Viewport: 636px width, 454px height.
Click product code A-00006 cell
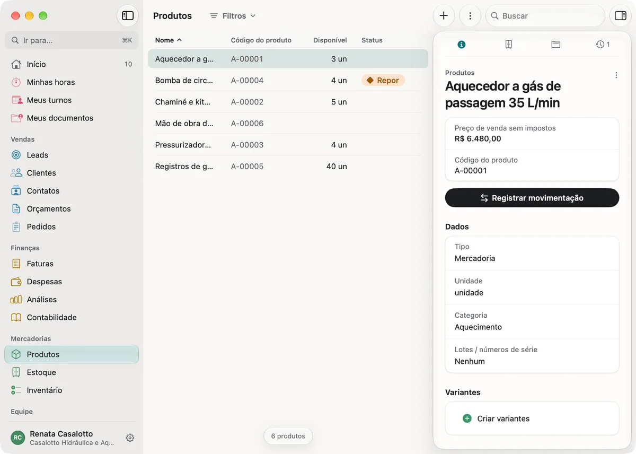248,124
